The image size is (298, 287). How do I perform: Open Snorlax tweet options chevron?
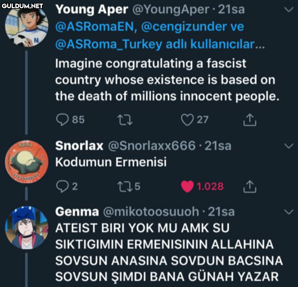(x=288, y=146)
